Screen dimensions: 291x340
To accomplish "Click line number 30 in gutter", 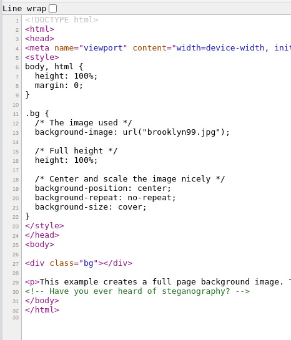I will point(16,292).
